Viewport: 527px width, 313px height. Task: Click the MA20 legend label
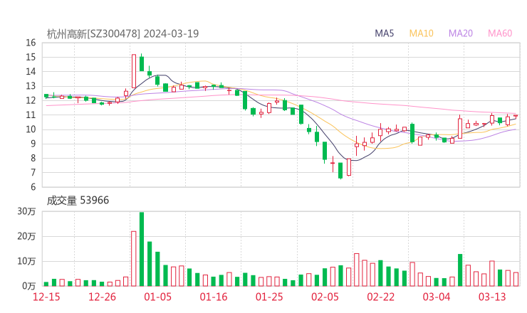(x=461, y=33)
